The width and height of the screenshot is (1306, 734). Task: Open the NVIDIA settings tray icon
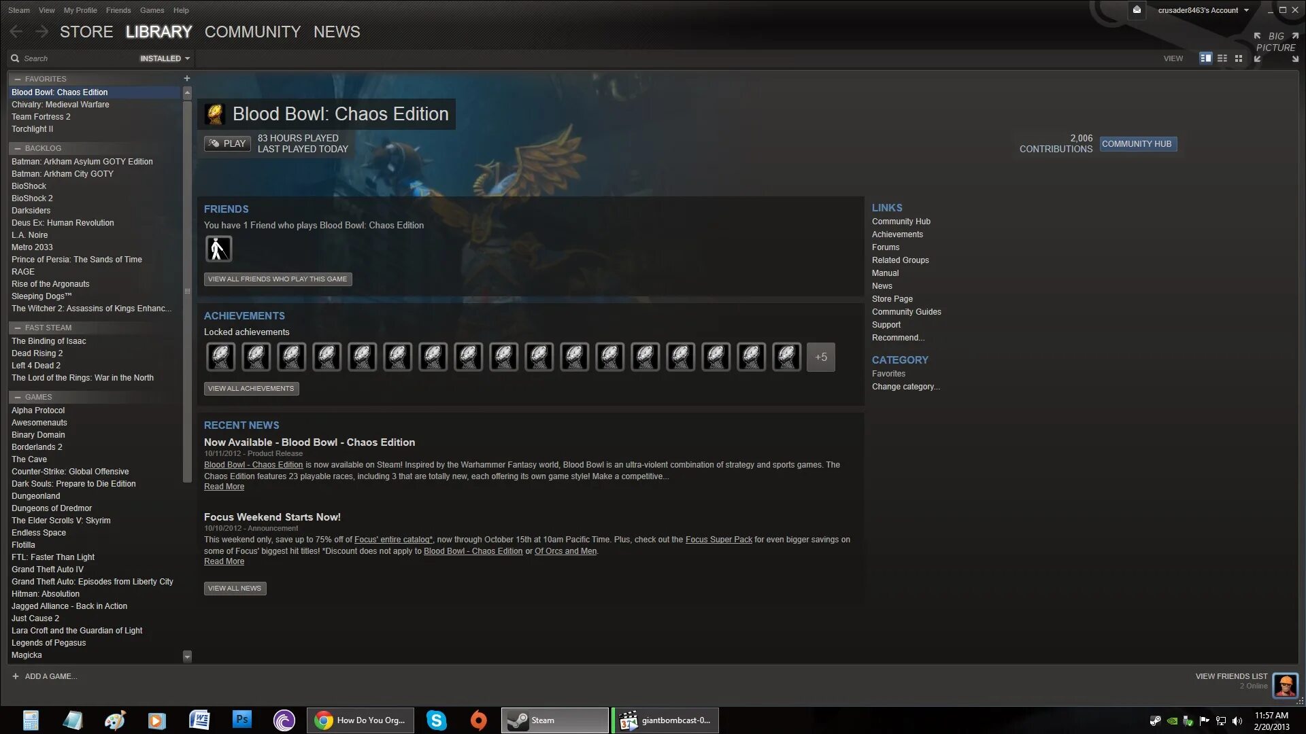[1172, 720]
